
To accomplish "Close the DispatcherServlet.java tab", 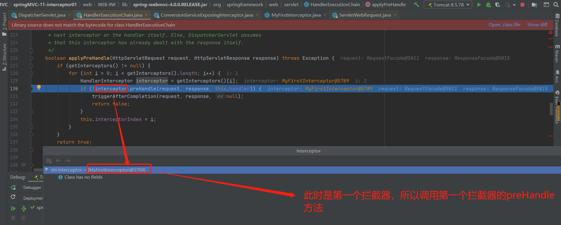I will [69, 15].
